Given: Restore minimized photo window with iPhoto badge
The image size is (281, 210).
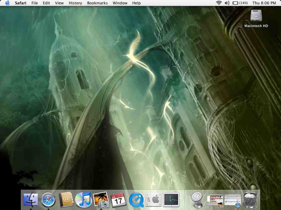Looking at the screenshot, I should tap(215, 201).
